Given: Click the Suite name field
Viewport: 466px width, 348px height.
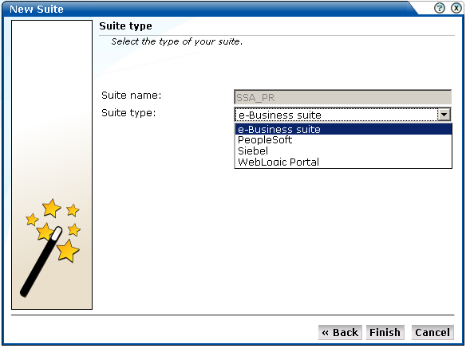Looking at the screenshot, I should (342, 97).
